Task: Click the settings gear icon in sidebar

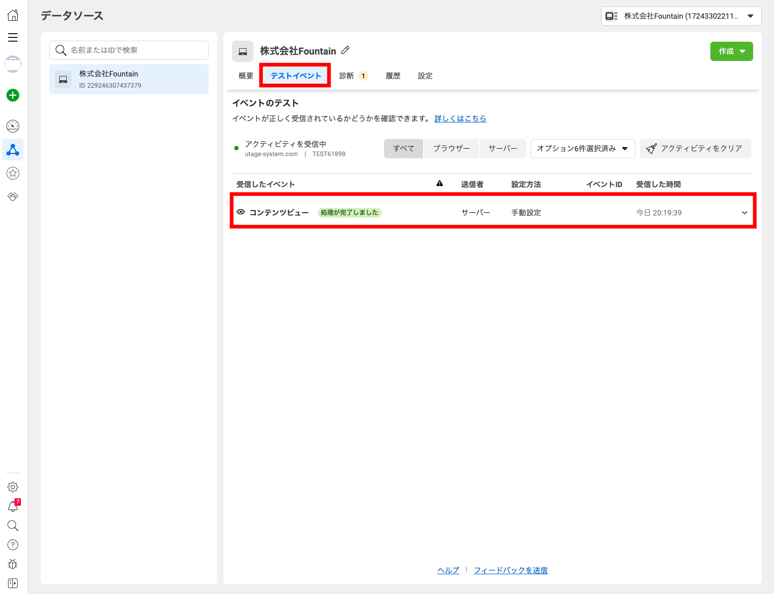Action: [x=13, y=487]
